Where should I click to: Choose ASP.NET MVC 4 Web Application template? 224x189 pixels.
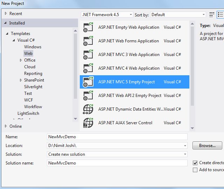coord(134,68)
